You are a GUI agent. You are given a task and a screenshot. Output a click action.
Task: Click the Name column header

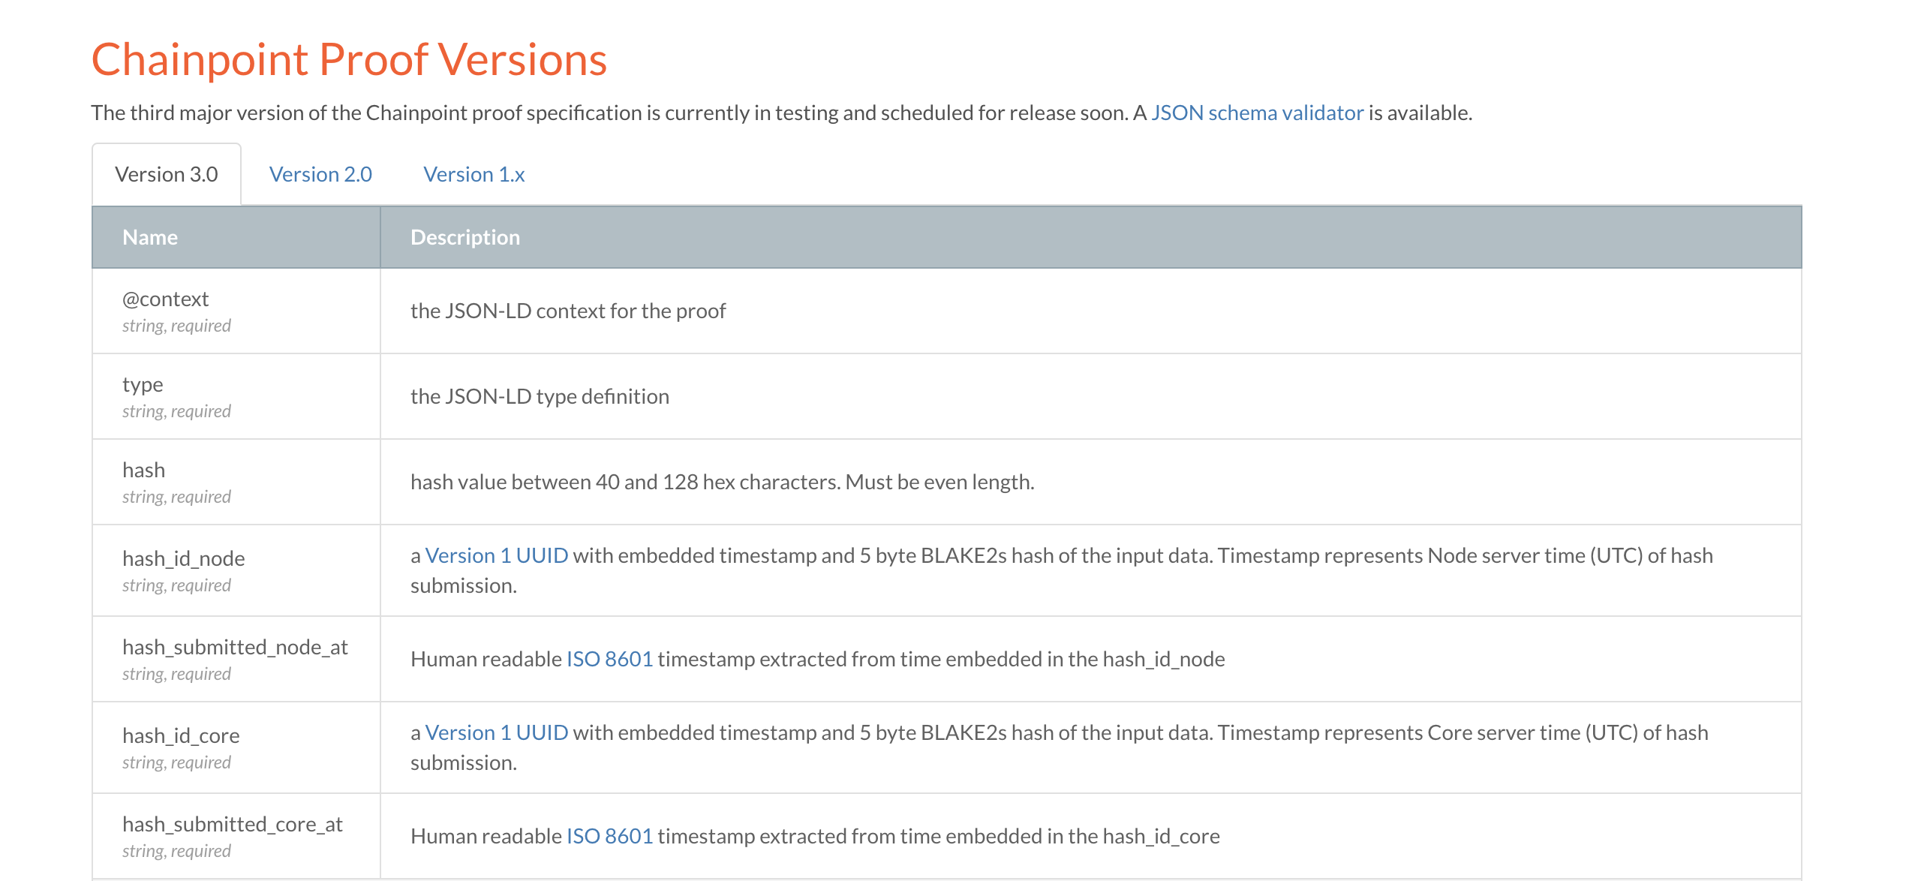click(150, 237)
